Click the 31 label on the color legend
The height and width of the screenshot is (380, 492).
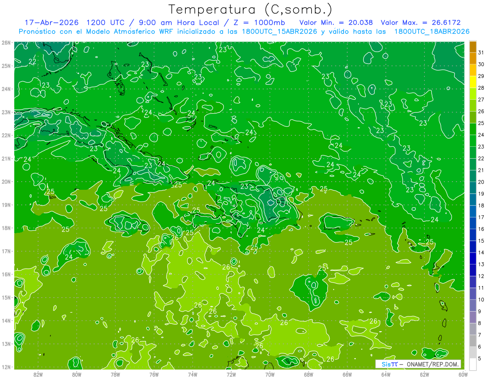tap(481, 51)
